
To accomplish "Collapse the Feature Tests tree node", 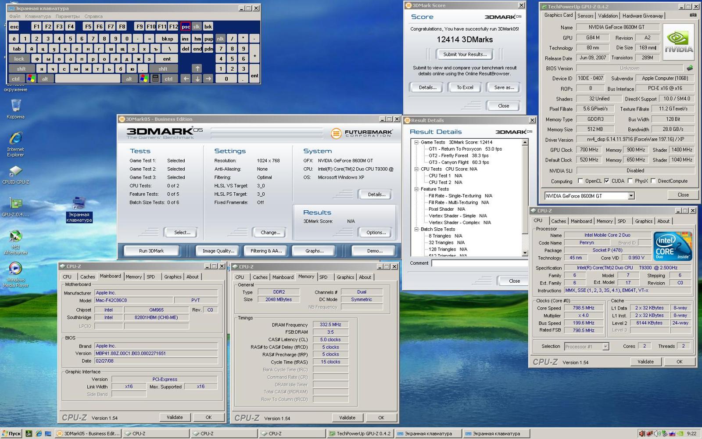I will tap(416, 189).
